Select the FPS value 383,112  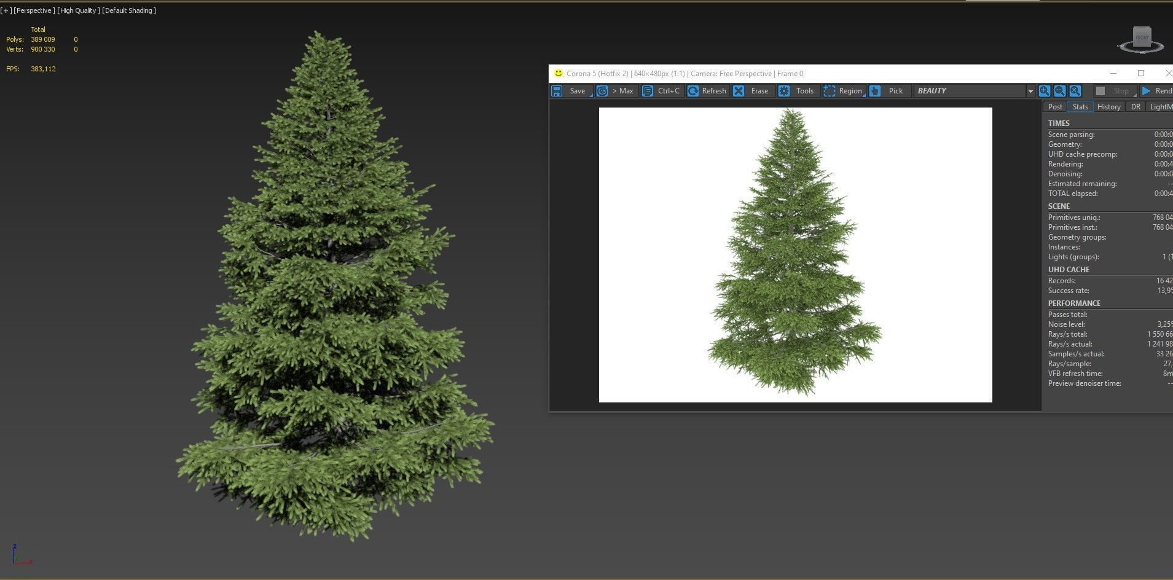click(x=43, y=69)
